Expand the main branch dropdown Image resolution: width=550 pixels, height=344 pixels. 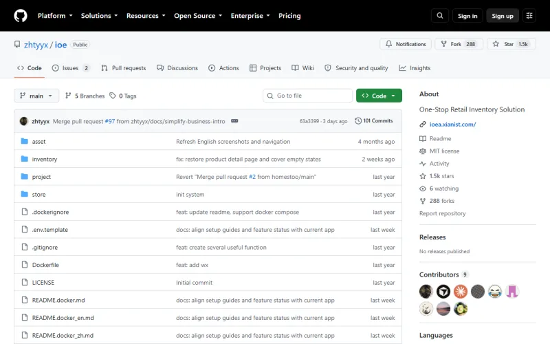click(36, 96)
